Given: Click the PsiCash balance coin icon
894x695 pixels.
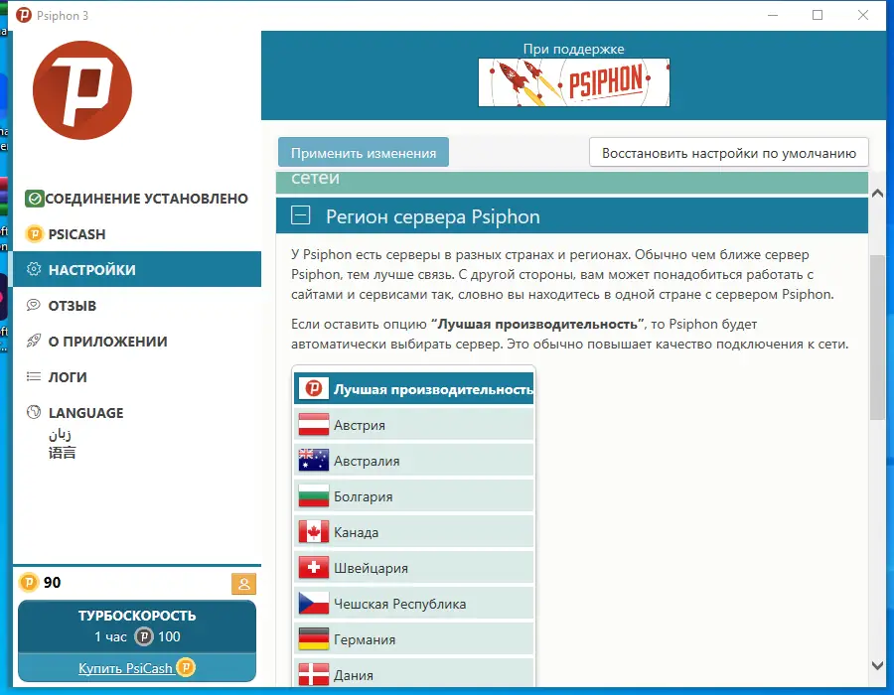Looking at the screenshot, I should click(29, 582).
